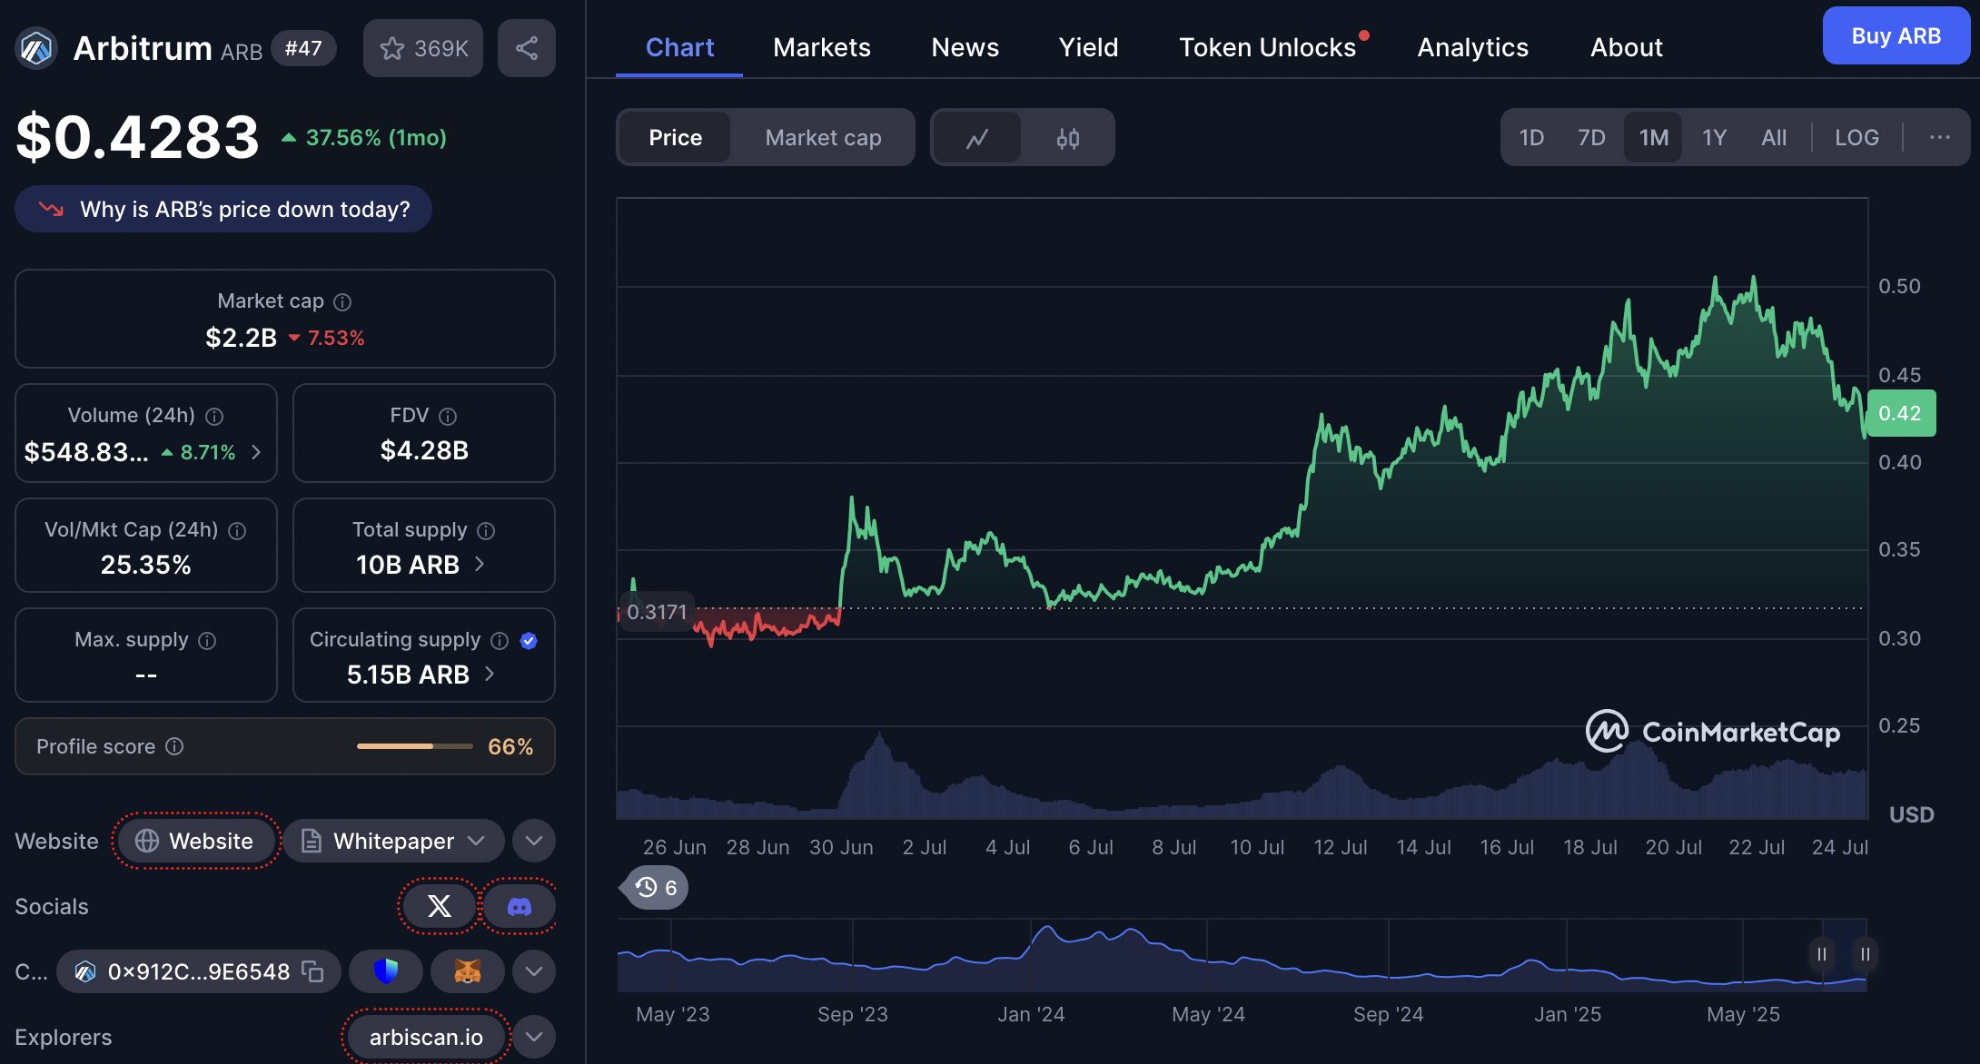Grab the right range handle on mini chart
This screenshot has height=1064, width=1980.
coord(1865,954)
